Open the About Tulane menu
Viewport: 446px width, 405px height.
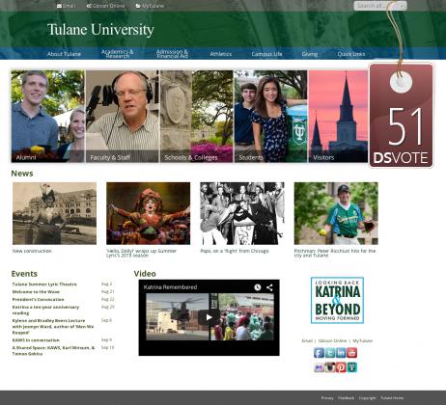click(x=64, y=54)
